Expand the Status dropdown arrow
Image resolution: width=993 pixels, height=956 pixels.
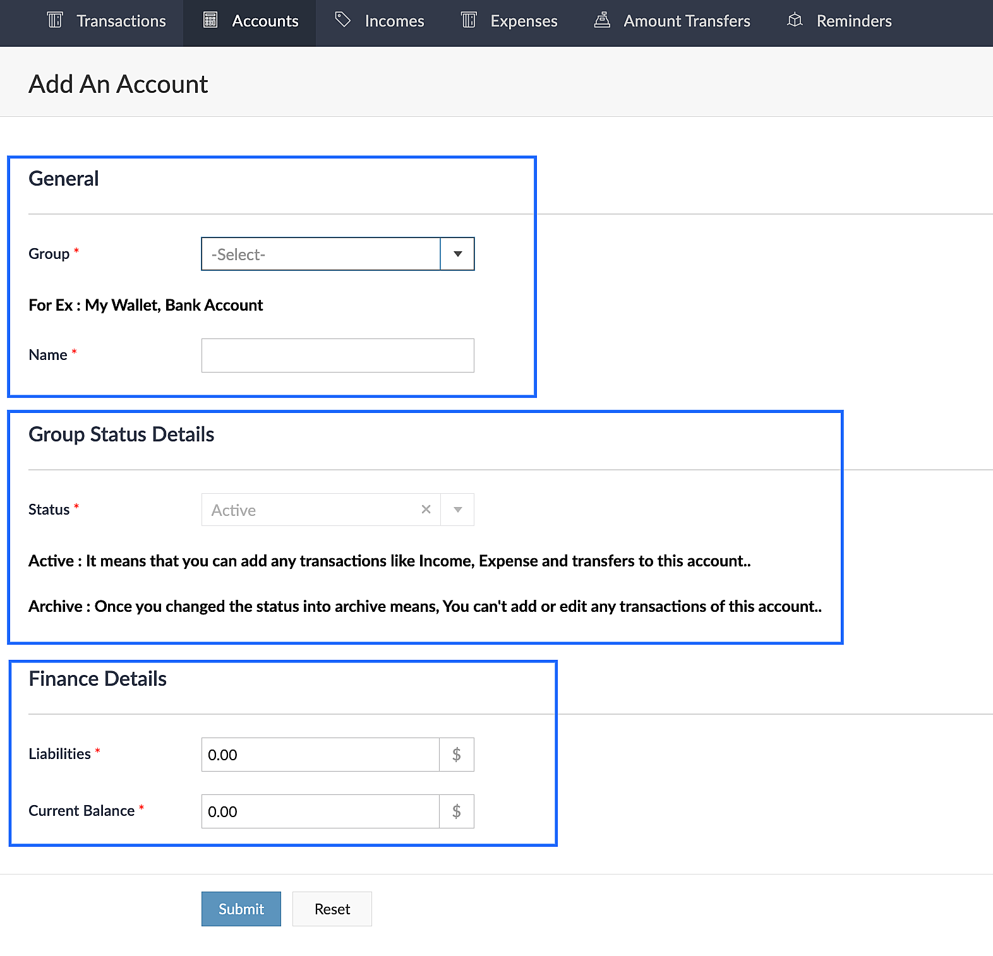click(x=458, y=510)
